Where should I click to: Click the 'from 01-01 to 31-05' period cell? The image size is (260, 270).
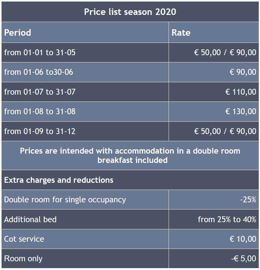[40, 52]
